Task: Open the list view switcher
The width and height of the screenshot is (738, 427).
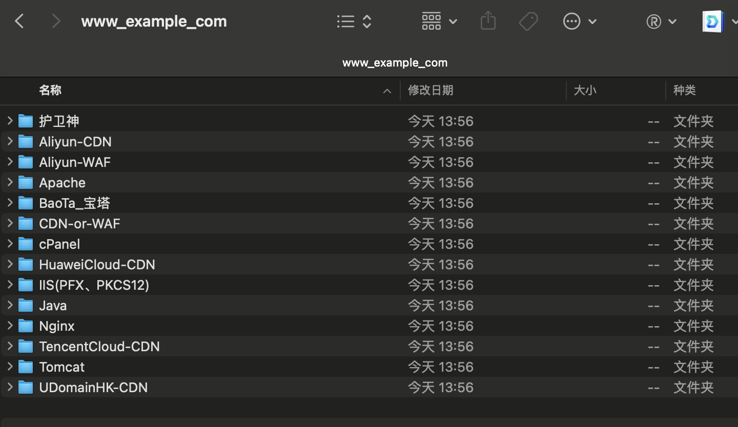Action: (354, 22)
